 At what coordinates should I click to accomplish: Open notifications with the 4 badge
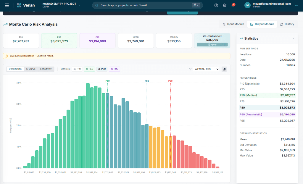233,6
